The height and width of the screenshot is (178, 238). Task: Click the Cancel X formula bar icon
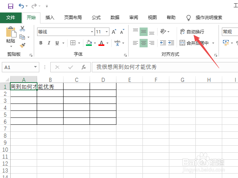[57, 67]
